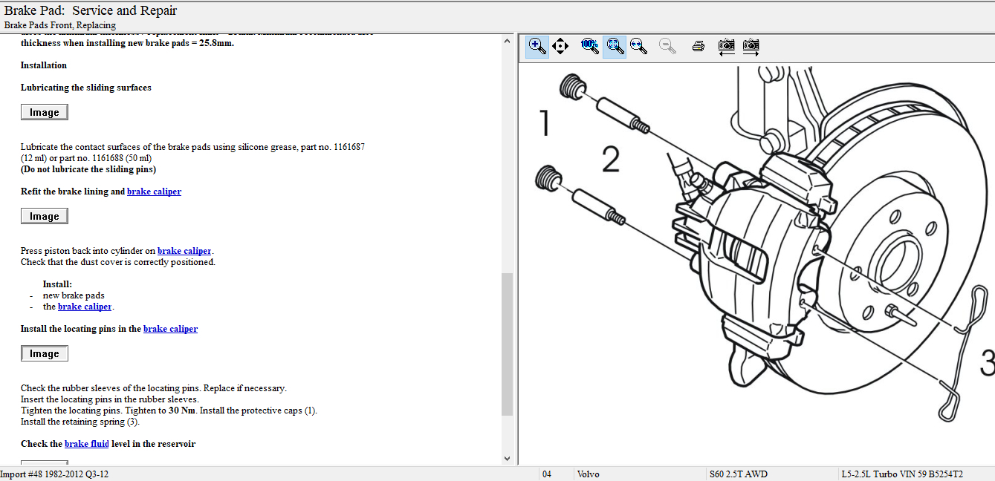Click Check that the dust cover line
Image resolution: width=995 pixels, height=481 pixels.
point(118,262)
